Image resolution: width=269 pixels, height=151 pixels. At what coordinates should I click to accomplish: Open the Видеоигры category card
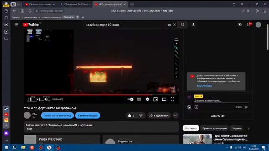point(141,140)
